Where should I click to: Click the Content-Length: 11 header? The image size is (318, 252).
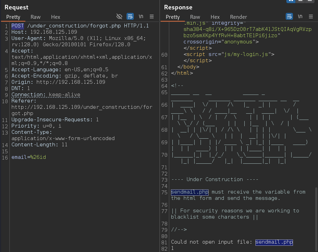point(39,145)
